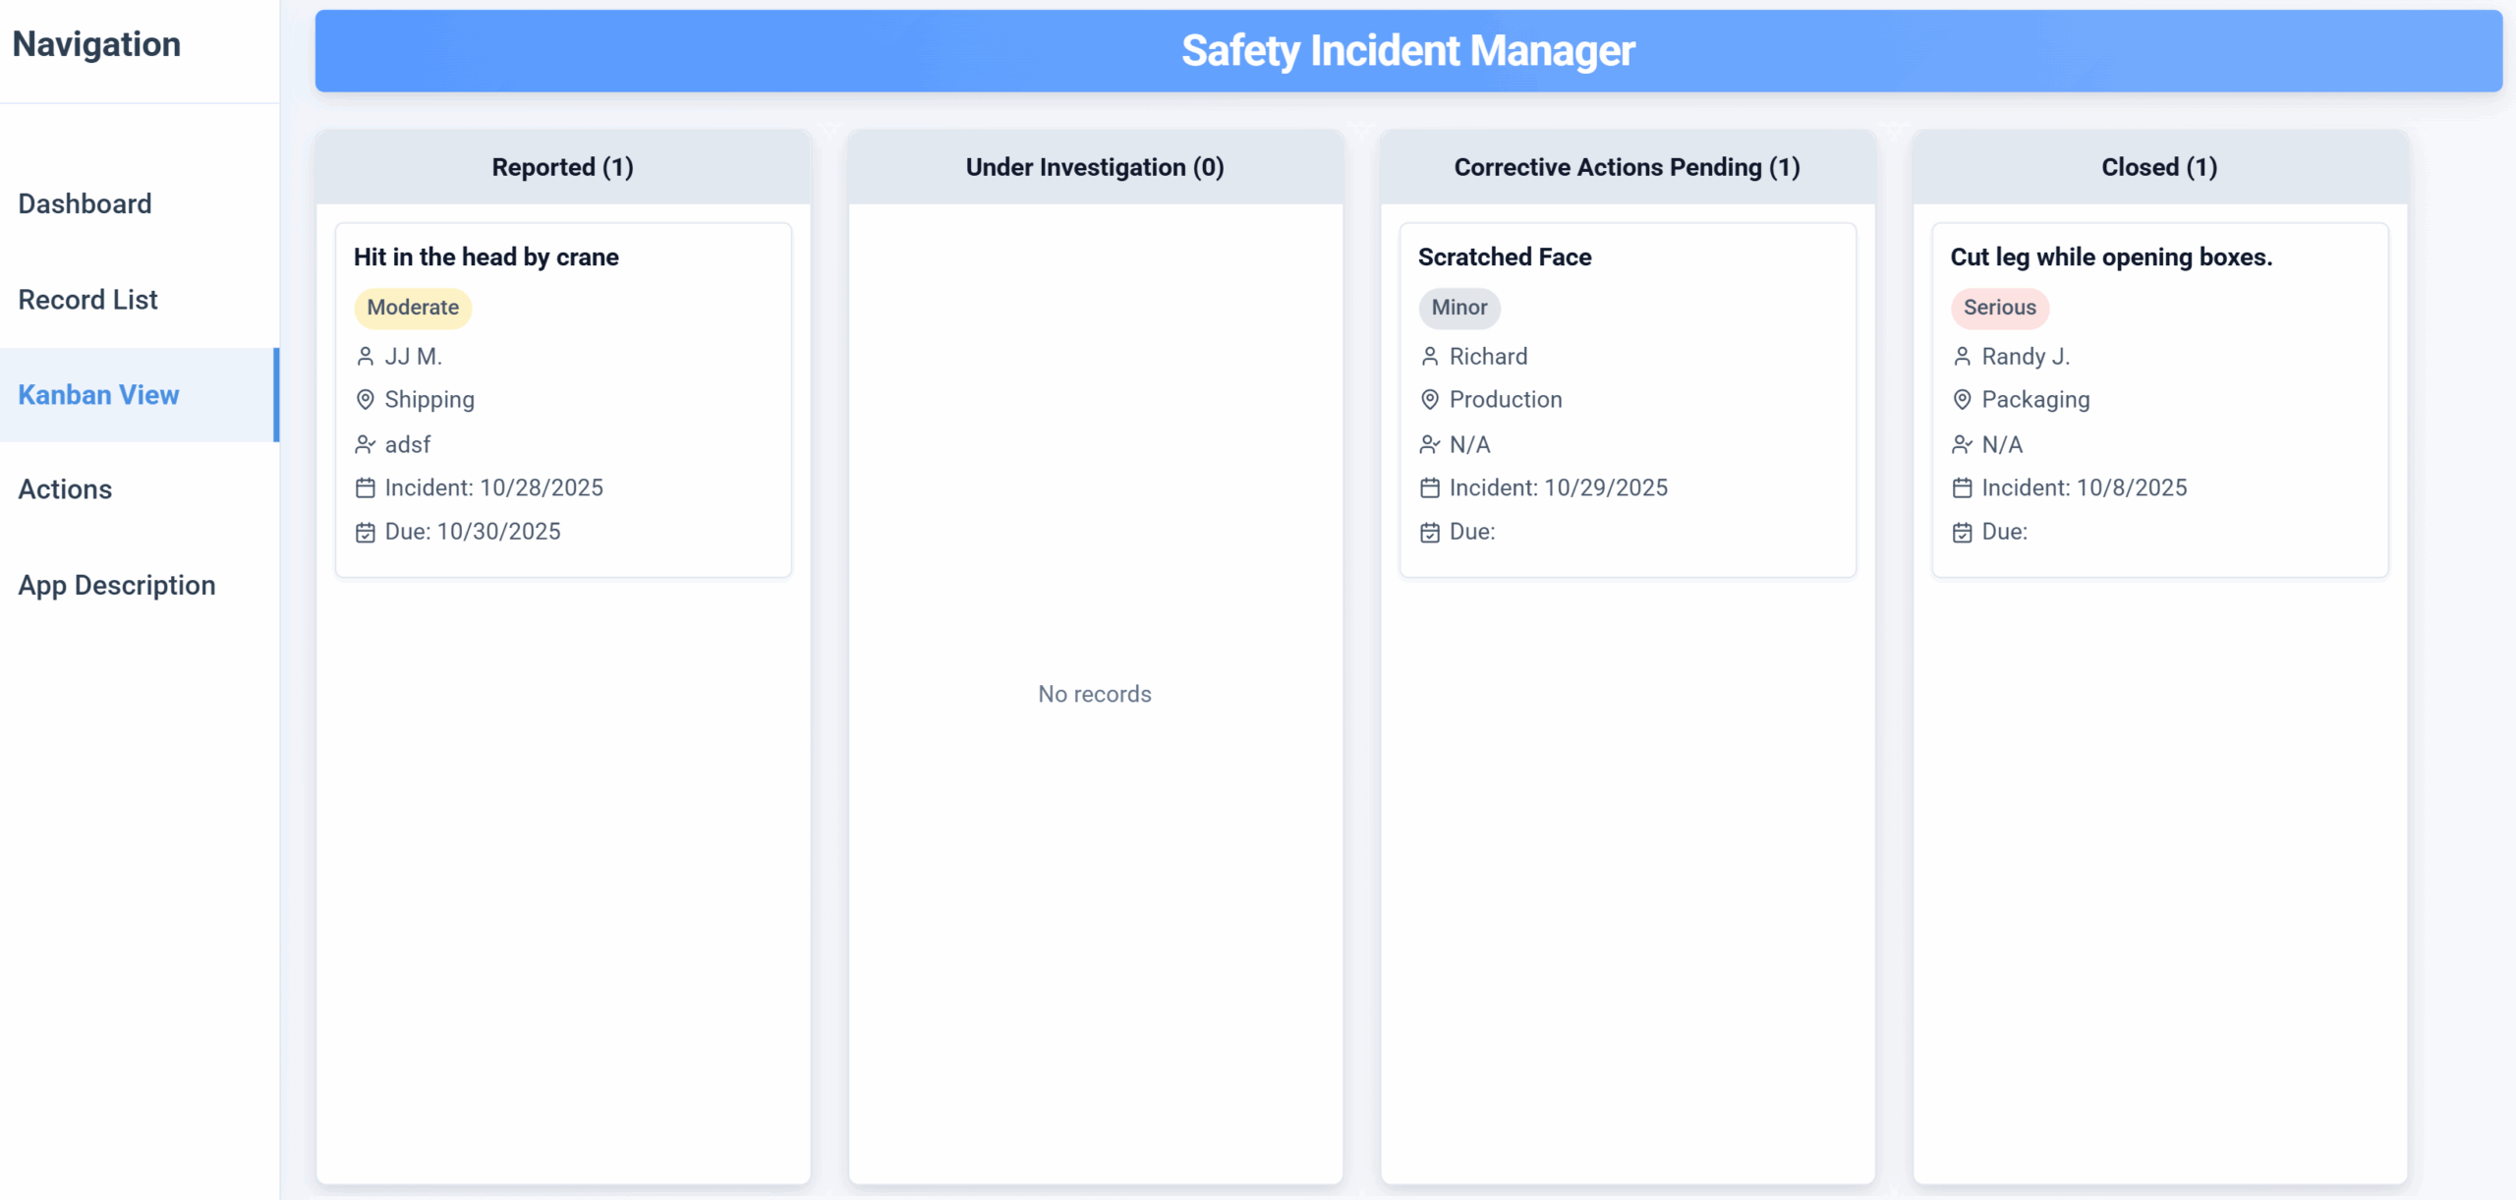Click assignee icon in Cut leg card
Image resolution: width=2516 pixels, height=1200 pixels.
pos(1962,444)
